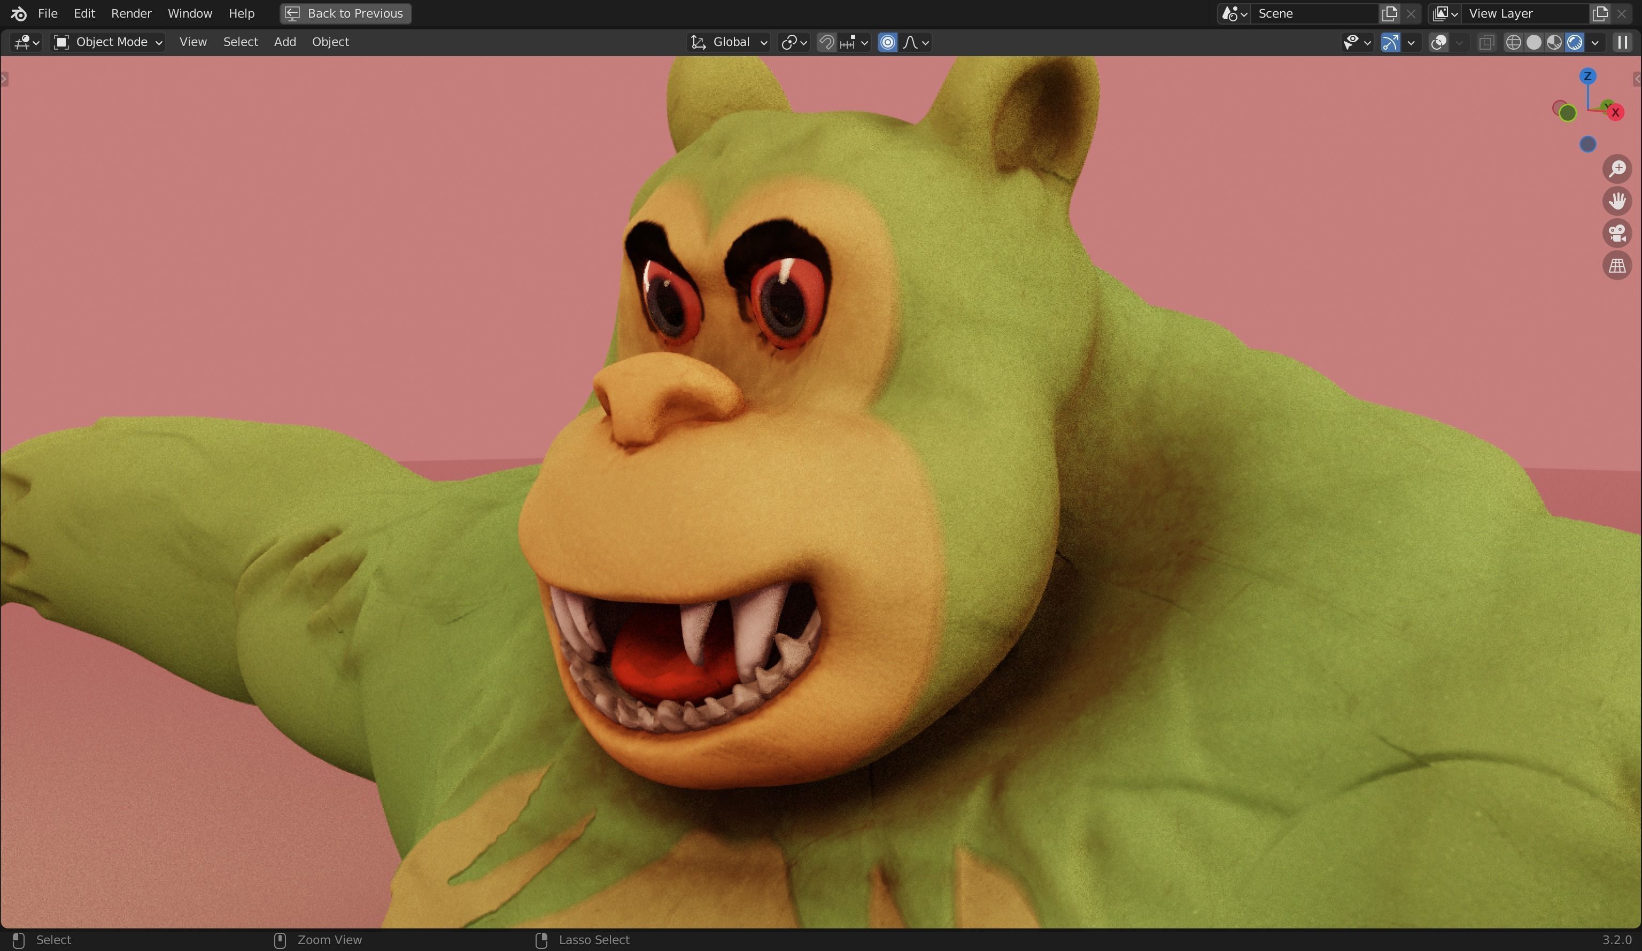The image size is (1642, 951).
Task: Open the viewport Object menu
Action: coord(330,42)
